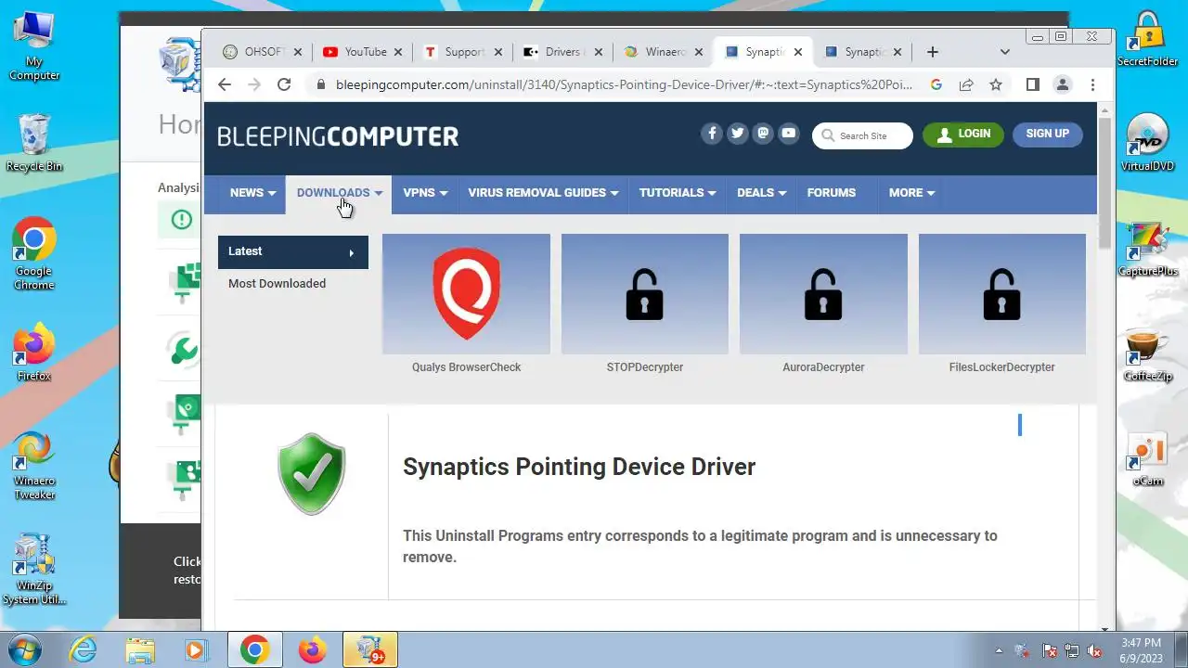Image resolution: width=1188 pixels, height=668 pixels.
Task: Close the OHSOFT tab
Action: (x=298, y=52)
